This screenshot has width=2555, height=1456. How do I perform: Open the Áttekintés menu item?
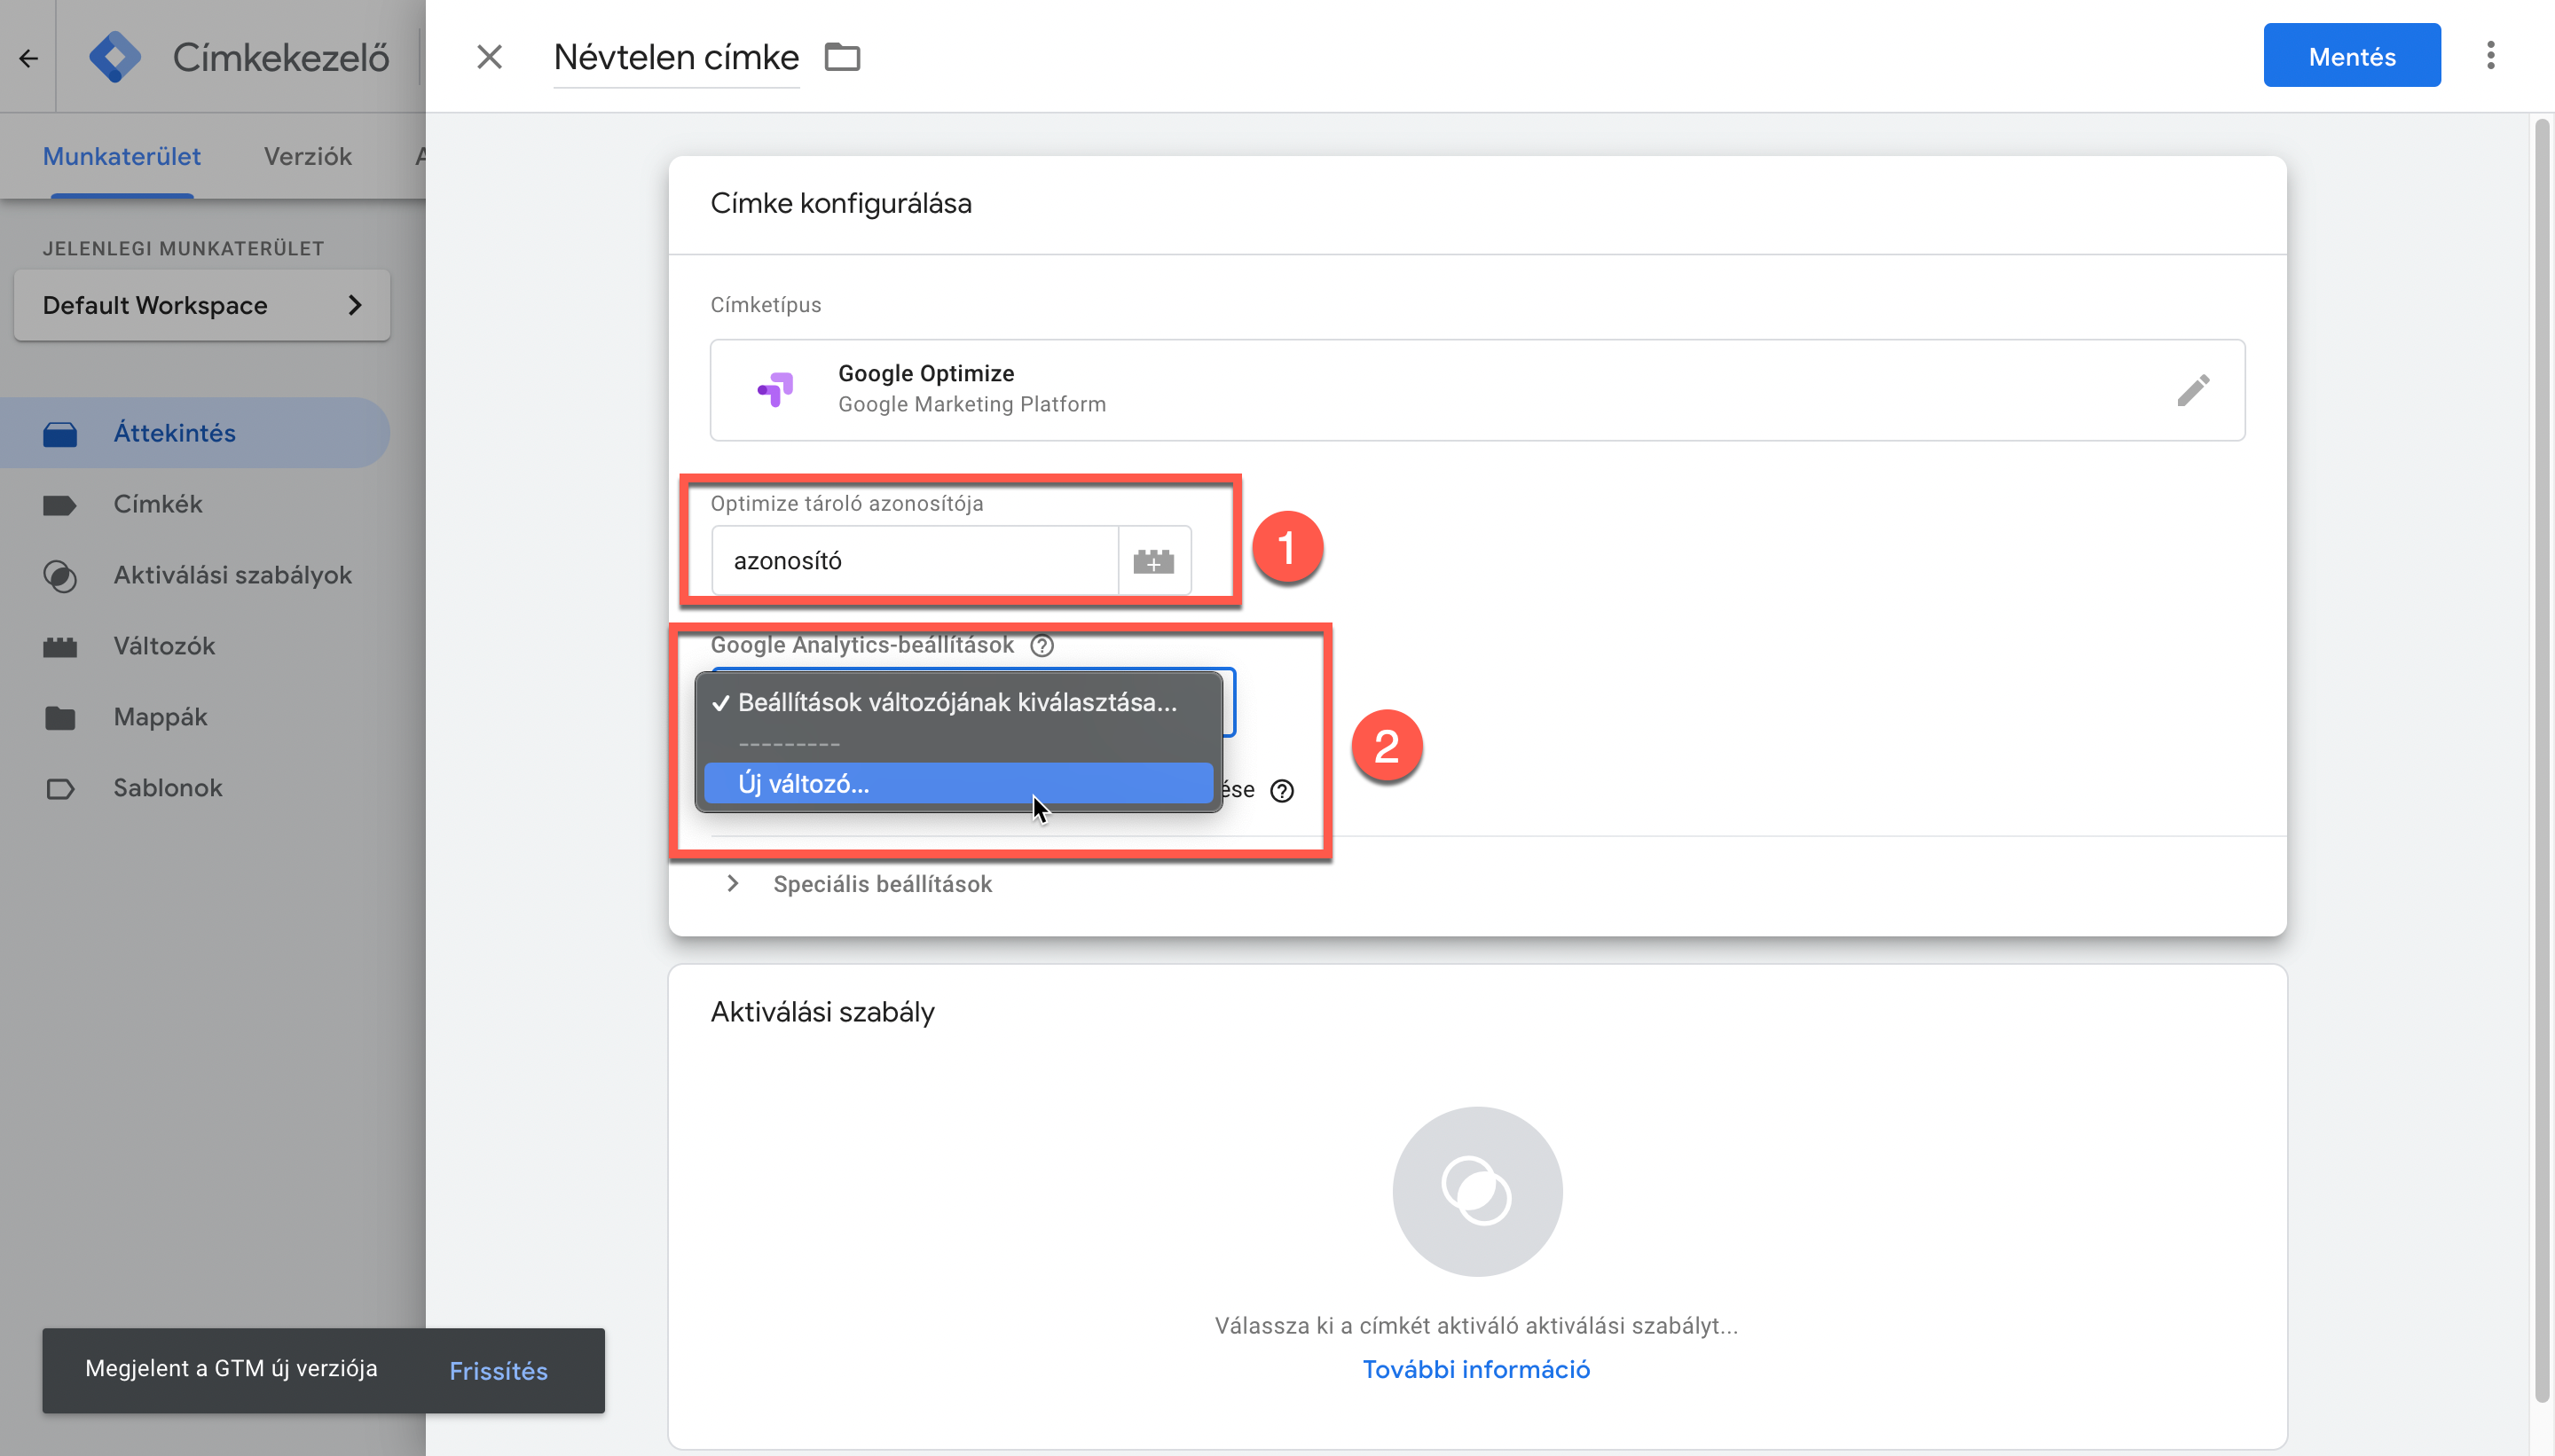(x=195, y=433)
